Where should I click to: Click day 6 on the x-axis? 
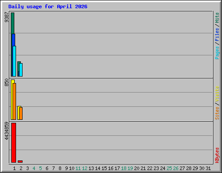pyautogui.click(x=47, y=168)
